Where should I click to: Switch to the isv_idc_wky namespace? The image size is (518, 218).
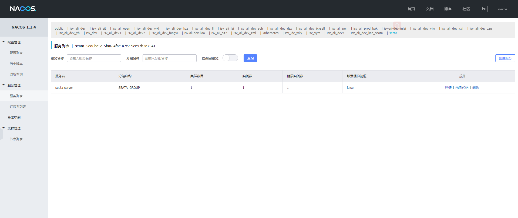click(294, 33)
